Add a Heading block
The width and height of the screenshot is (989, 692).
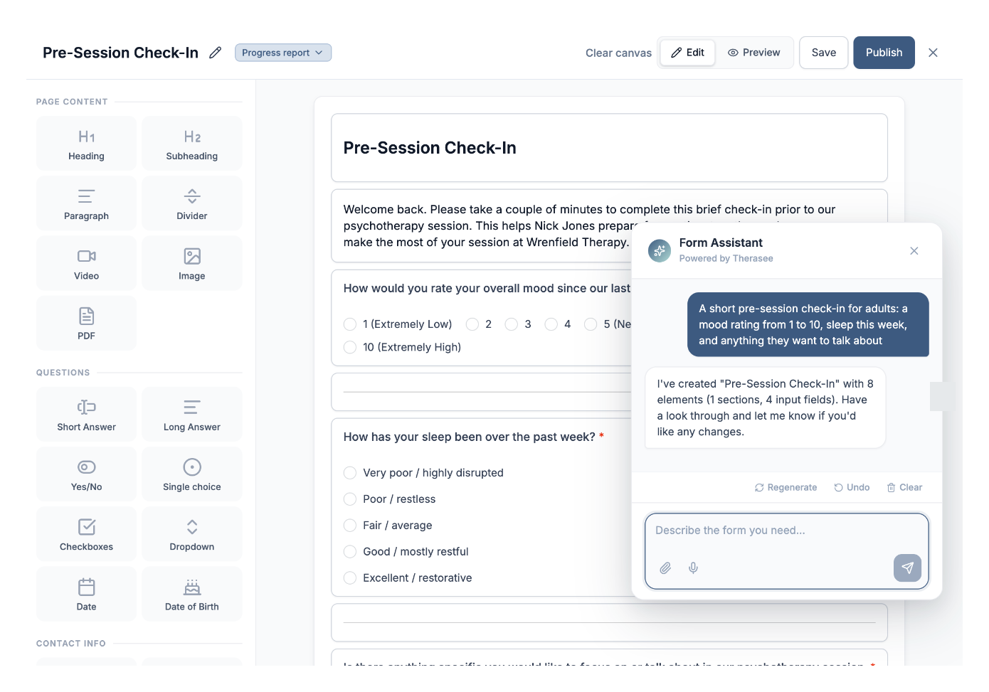pos(86,143)
